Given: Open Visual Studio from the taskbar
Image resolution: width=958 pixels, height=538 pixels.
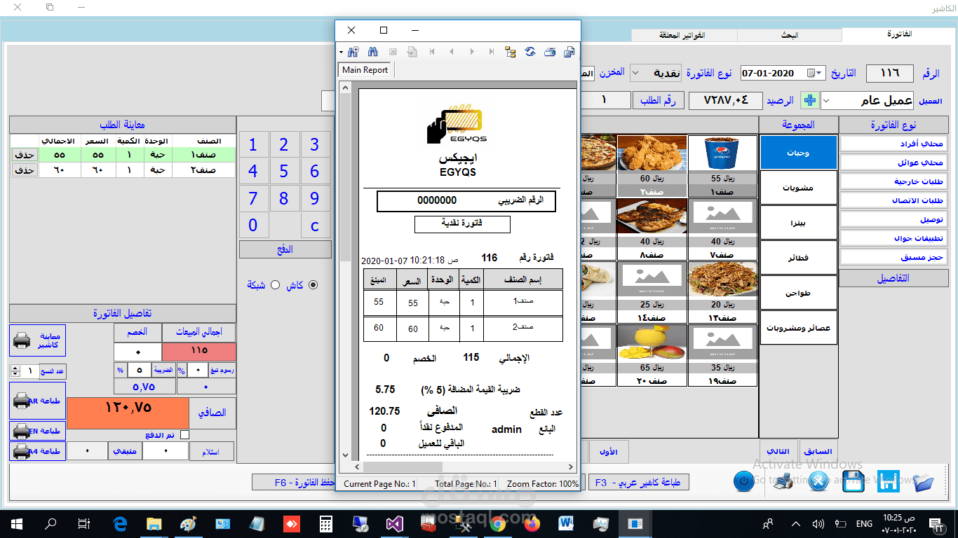Looking at the screenshot, I should (x=394, y=523).
